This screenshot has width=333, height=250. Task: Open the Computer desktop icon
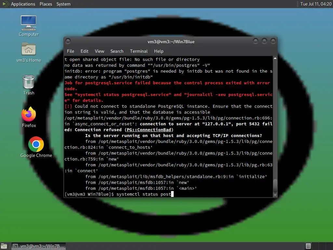pyautogui.click(x=29, y=26)
